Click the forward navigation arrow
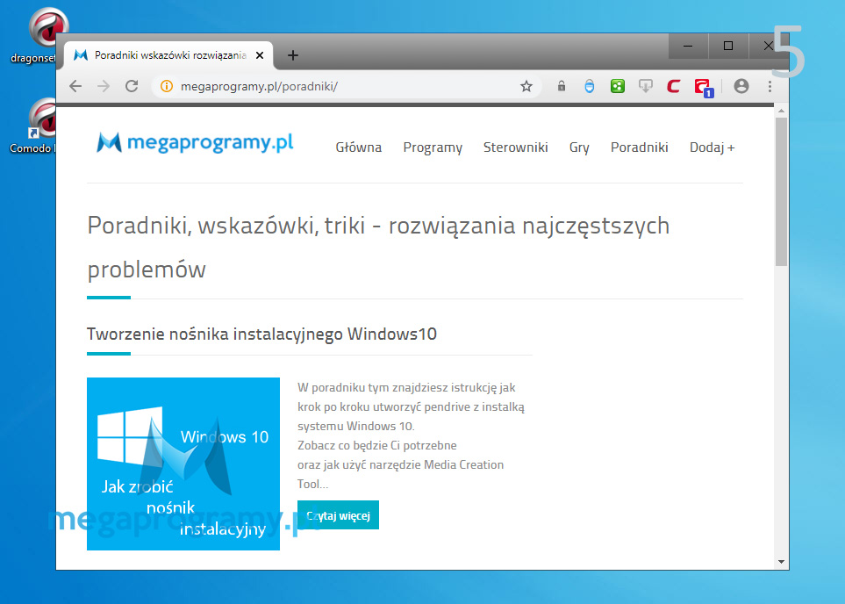 coord(104,86)
